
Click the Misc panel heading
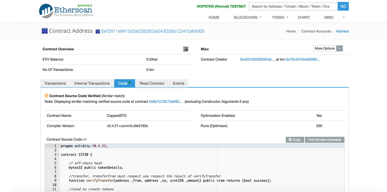(205, 49)
